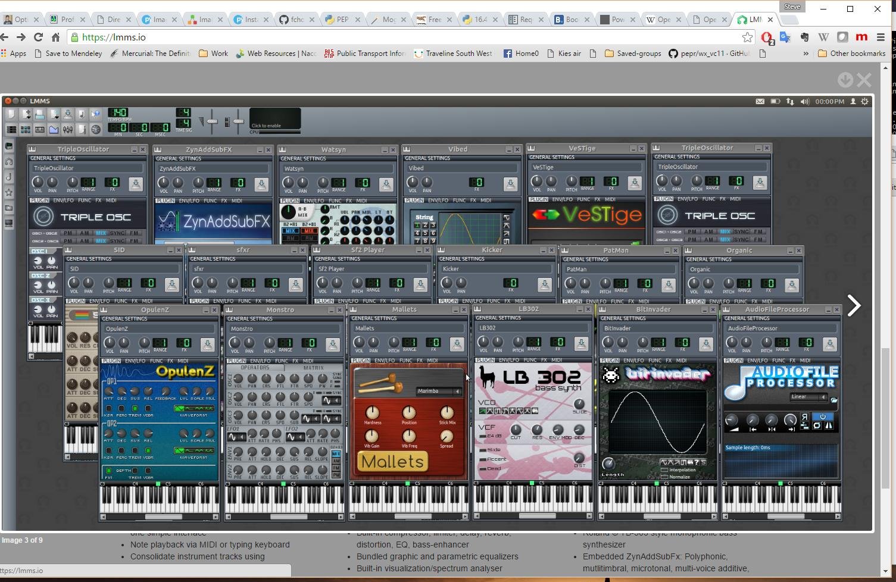Image resolution: width=896 pixels, height=582 pixels.
Task: Adjust the LMMS master pitch slider
Action: (238, 121)
